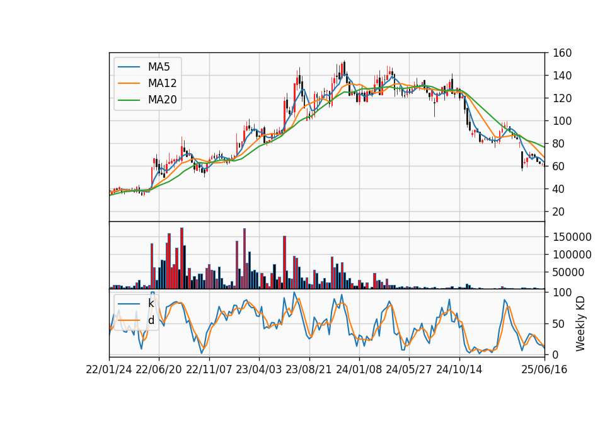Click the 60 price axis label

click(x=559, y=166)
